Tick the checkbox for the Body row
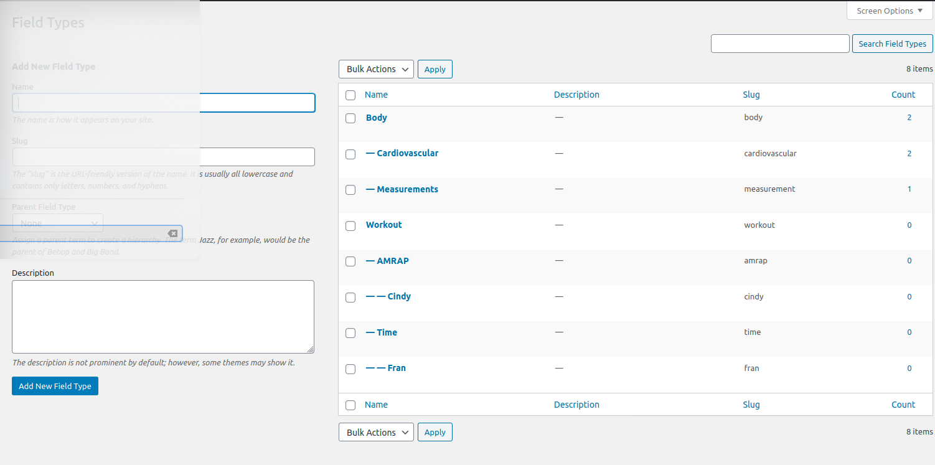This screenshot has height=465, width=935. [x=350, y=118]
